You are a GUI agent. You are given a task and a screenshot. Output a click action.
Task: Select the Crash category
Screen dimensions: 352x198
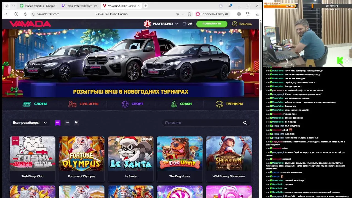tap(181, 104)
